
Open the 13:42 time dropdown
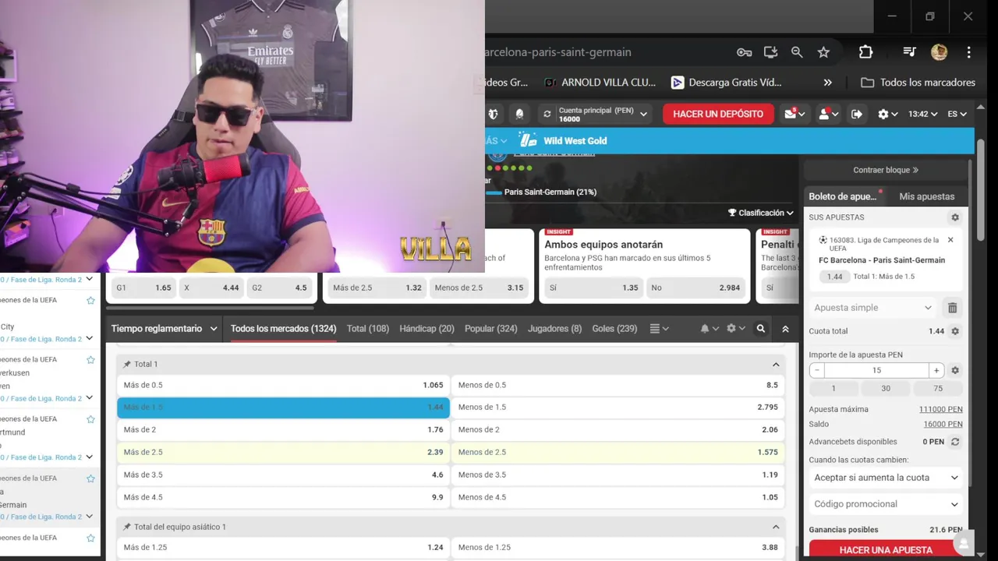923,114
